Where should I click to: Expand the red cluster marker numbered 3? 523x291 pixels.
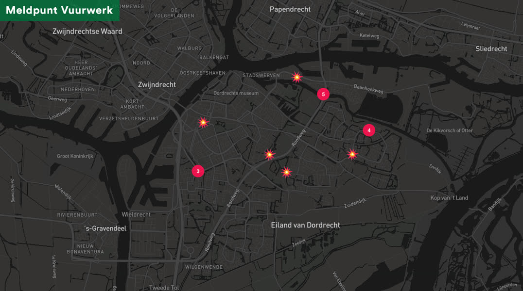198,171
